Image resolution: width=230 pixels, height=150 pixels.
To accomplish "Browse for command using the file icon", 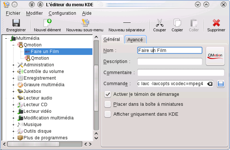I will pyautogui.click(x=221, y=84).
